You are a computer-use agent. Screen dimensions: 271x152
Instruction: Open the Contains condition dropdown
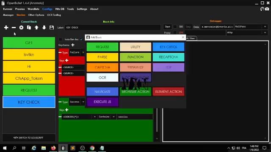113,117
